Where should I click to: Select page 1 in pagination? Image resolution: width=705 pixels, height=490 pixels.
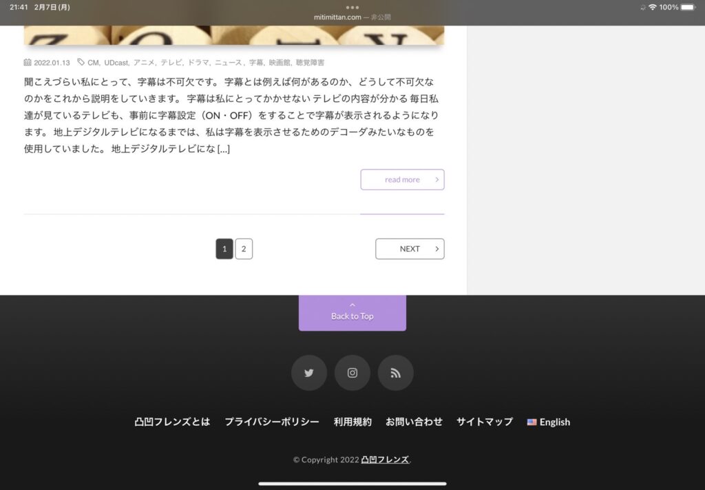click(x=224, y=249)
